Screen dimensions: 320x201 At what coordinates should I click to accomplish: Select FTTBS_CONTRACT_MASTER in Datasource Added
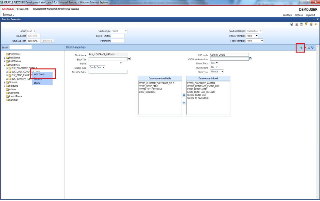pyautogui.click(x=201, y=83)
